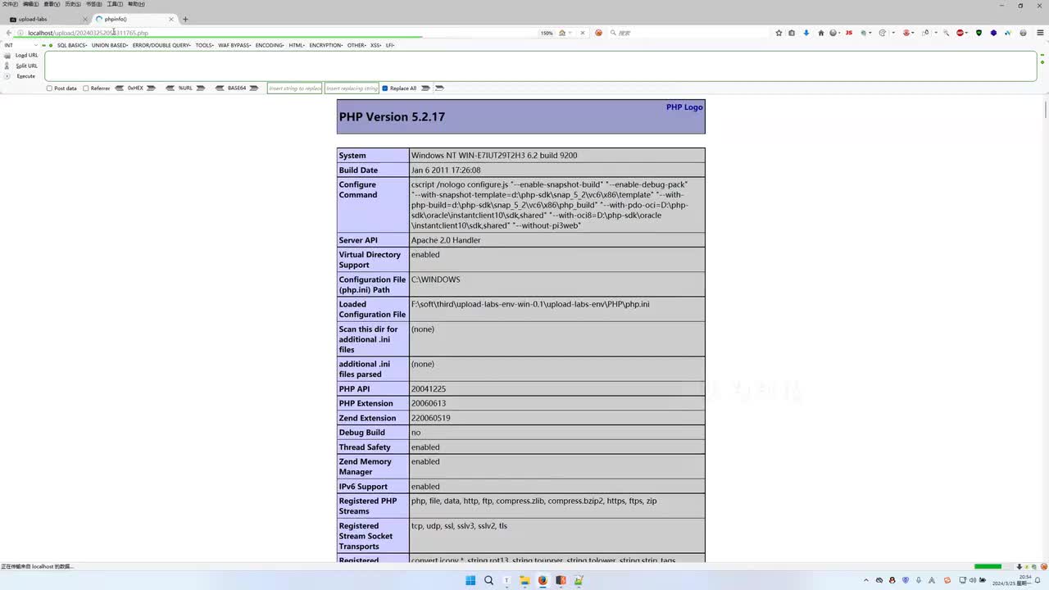Click the 0xHEX encoding label
Image resolution: width=1049 pixels, height=590 pixels.
click(x=135, y=88)
